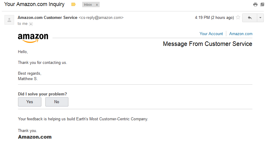This screenshot has width=268, height=144.
Task: Click the Your Amazon.com Inquiry subject
Action: (34, 4)
